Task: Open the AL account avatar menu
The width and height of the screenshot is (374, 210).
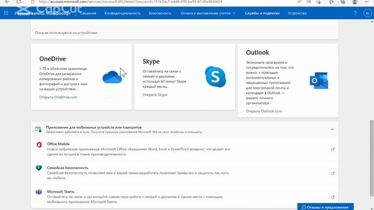Action: (368, 13)
